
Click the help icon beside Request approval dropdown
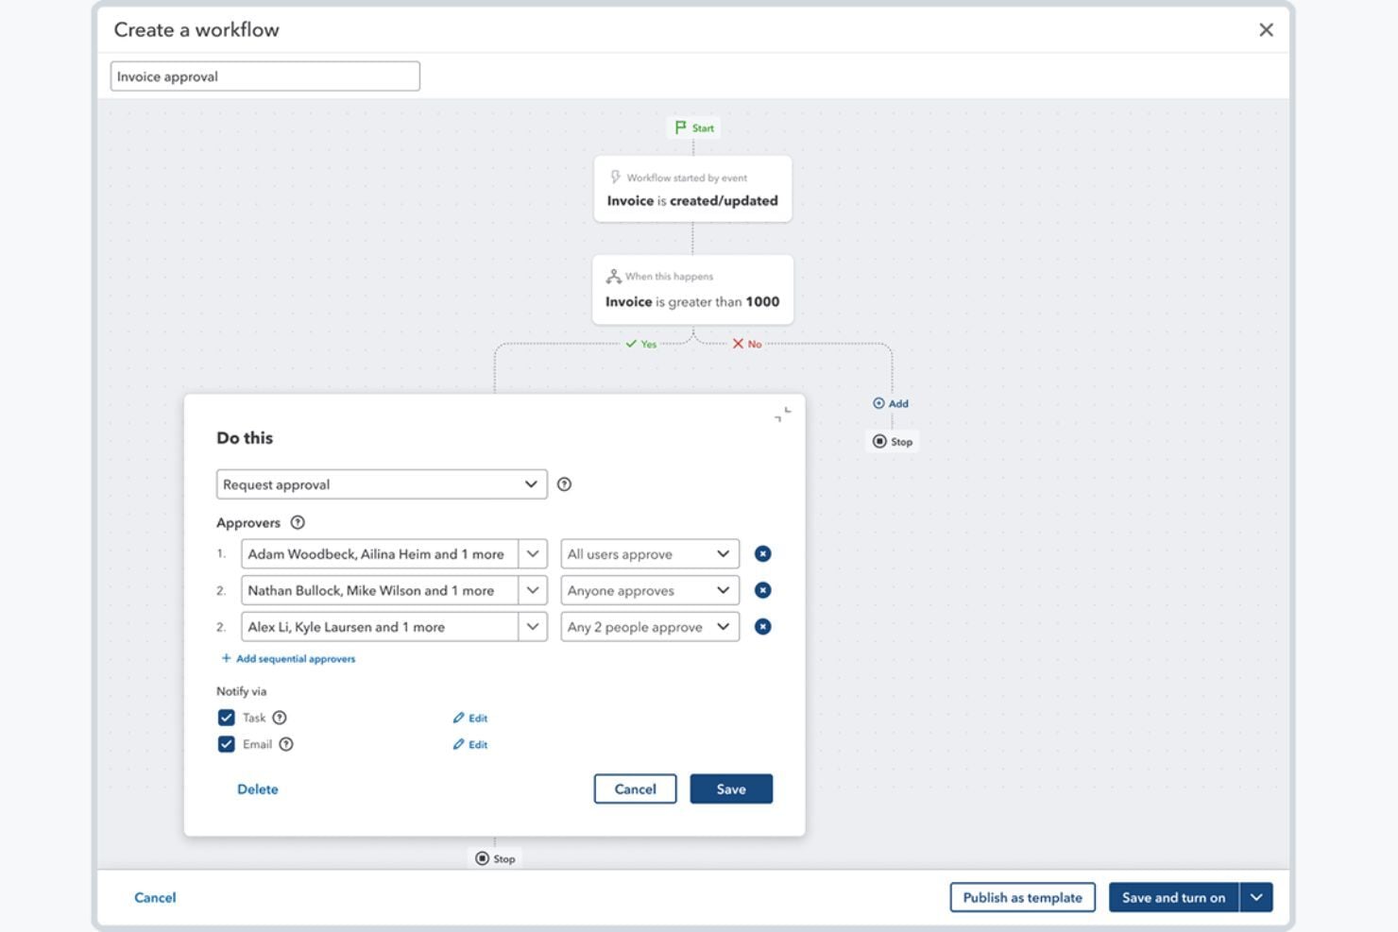[x=564, y=483]
